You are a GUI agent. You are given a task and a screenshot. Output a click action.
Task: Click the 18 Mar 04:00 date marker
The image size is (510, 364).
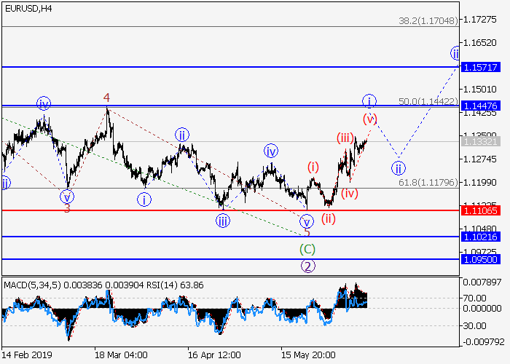pyautogui.click(x=121, y=355)
